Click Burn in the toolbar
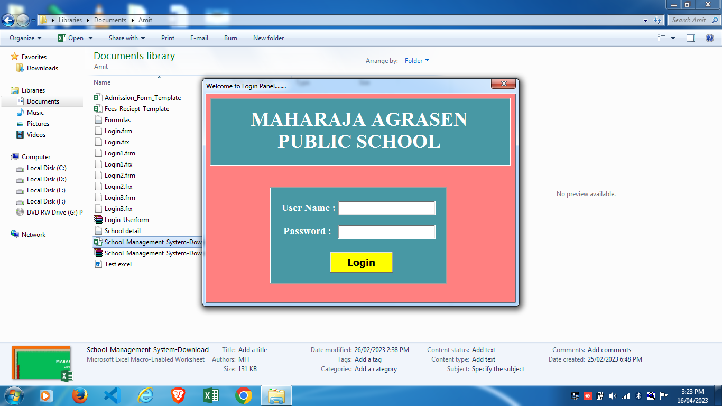This screenshot has width=722, height=406. 230,38
